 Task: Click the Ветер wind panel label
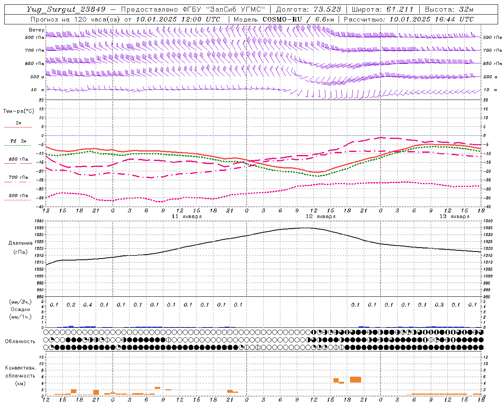pyautogui.click(x=37, y=30)
